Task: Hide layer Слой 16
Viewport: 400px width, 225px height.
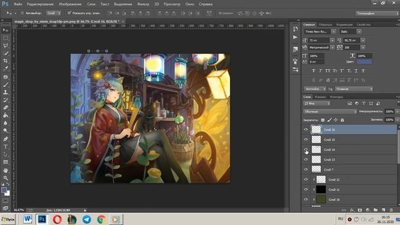Action: click(306, 129)
